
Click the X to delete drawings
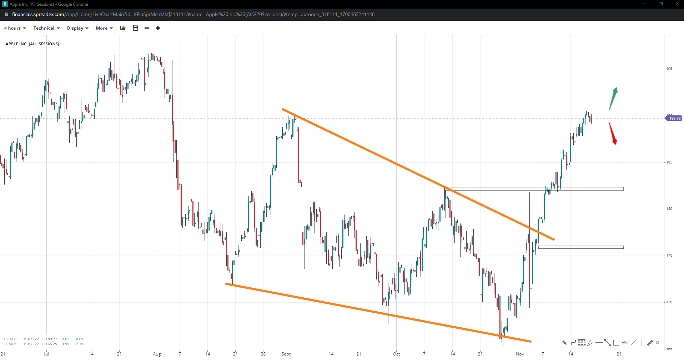[x=658, y=343]
